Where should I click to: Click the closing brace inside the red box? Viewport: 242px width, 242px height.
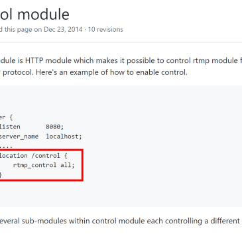click(x=1, y=175)
